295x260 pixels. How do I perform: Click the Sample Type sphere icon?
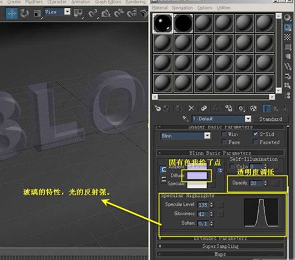[288, 18]
